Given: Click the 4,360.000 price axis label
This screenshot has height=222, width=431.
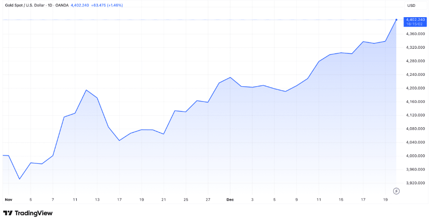Looking at the screenshot, I should 414,34.
